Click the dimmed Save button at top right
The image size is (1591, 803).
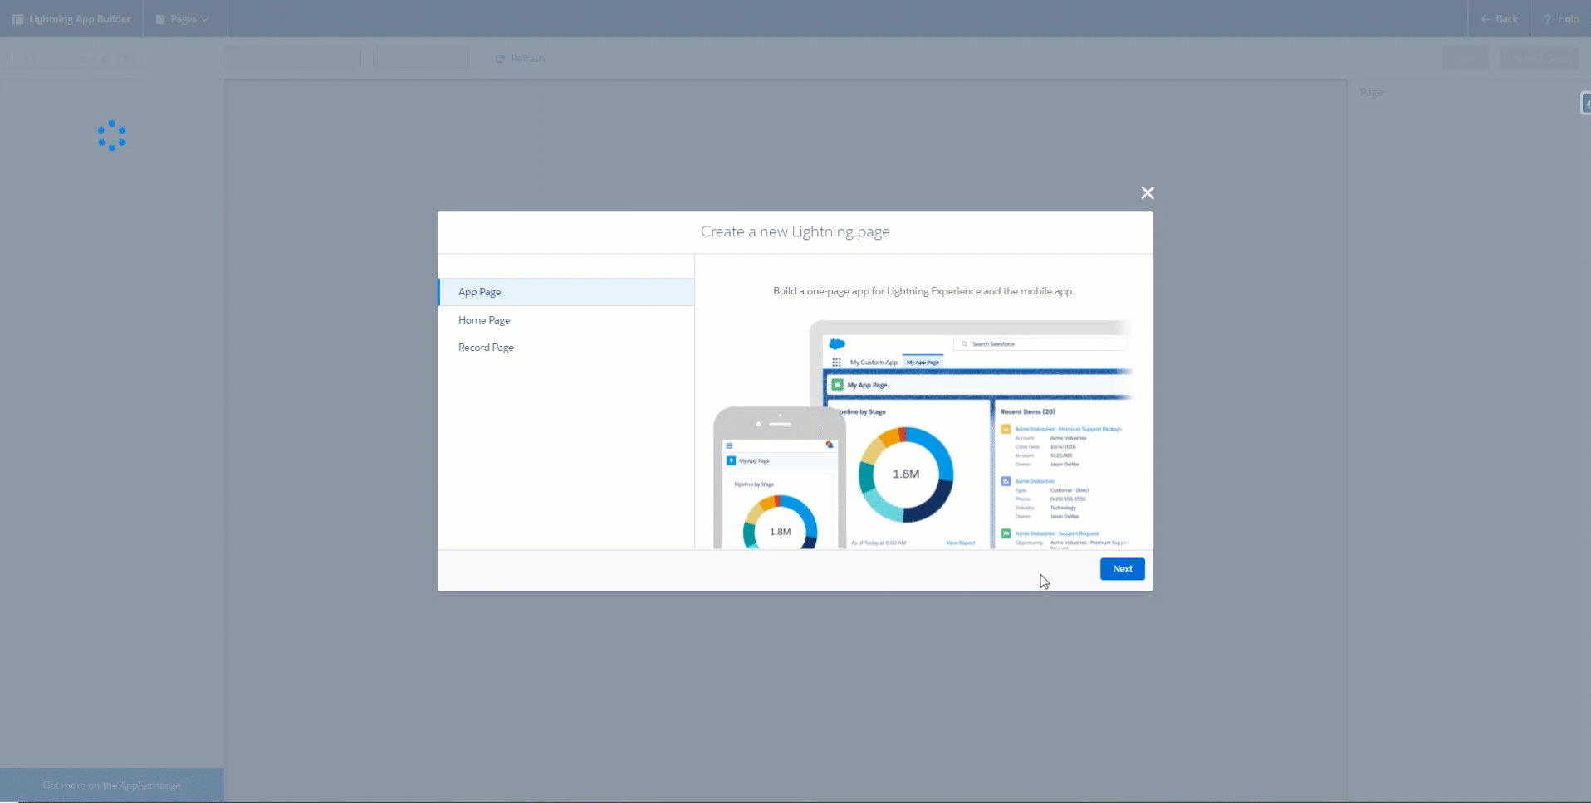point(1465,58)
